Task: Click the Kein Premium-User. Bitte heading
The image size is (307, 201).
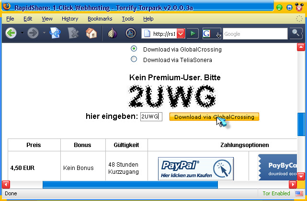Action: (175, 77)
